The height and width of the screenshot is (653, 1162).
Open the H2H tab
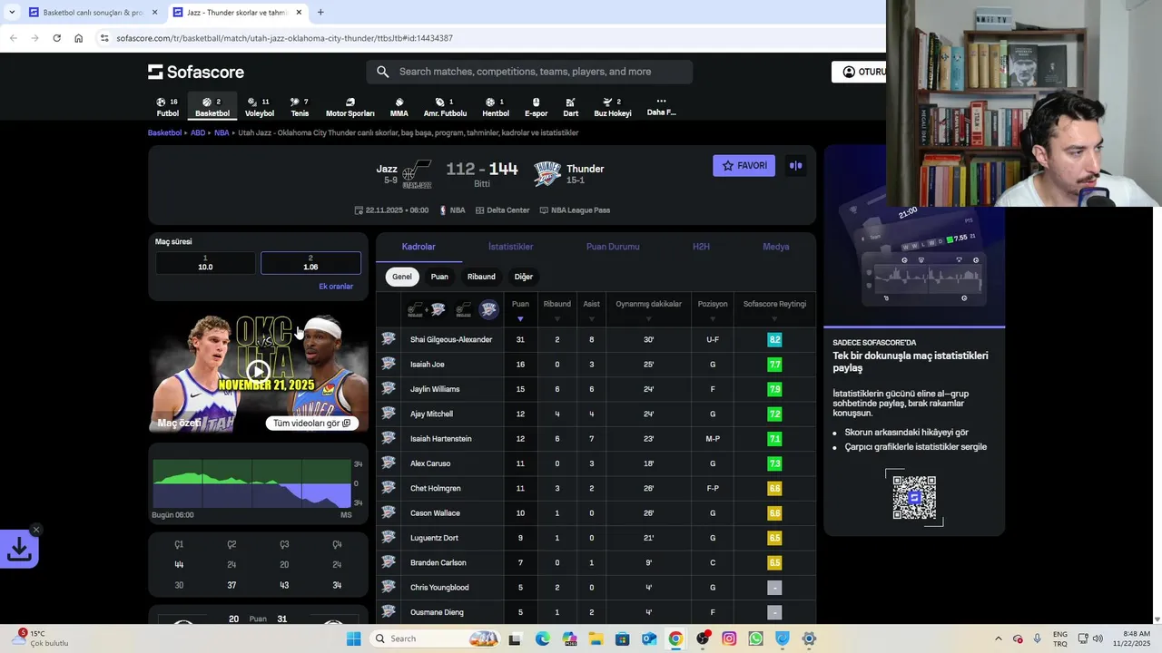(701, 247)
